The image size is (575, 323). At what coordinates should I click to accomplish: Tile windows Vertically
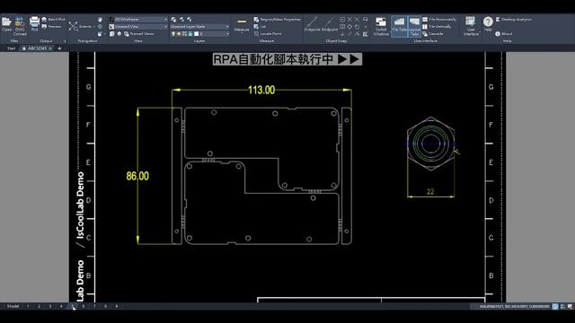(437, 26)
